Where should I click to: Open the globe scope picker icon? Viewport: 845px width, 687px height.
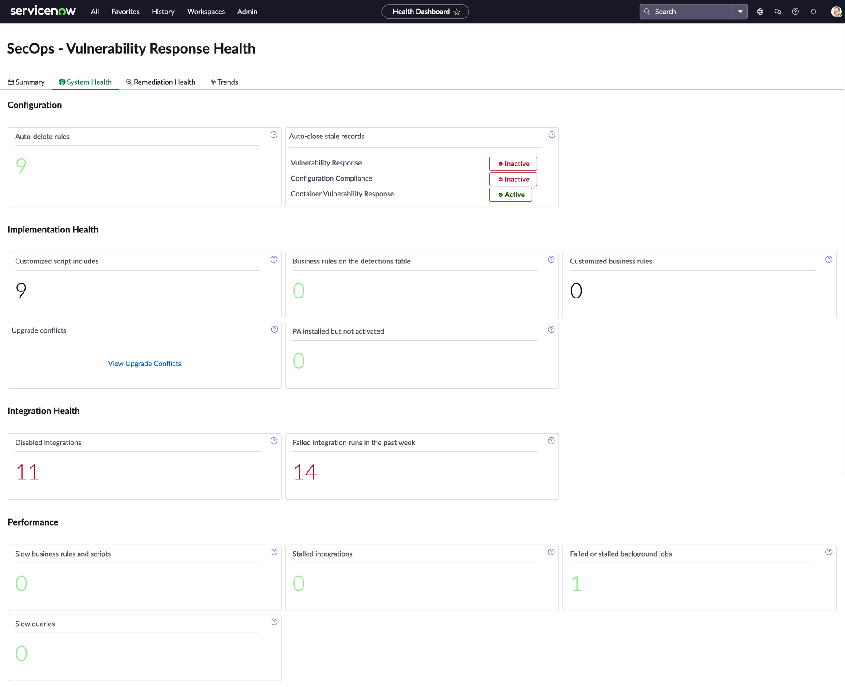click(760, 12)
